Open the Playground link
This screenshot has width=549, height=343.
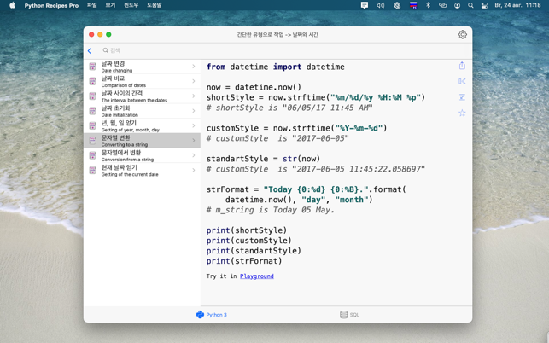(256, 276)
